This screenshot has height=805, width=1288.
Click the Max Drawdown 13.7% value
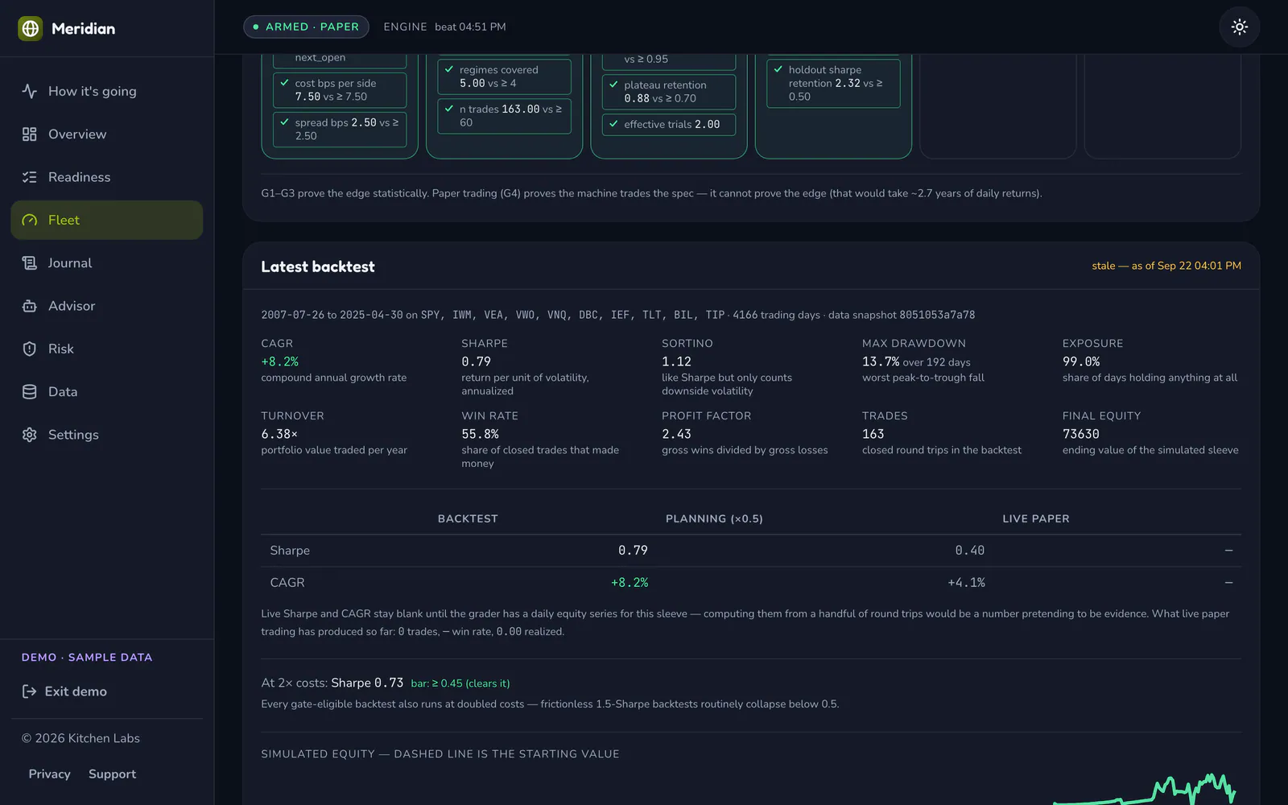881,361
